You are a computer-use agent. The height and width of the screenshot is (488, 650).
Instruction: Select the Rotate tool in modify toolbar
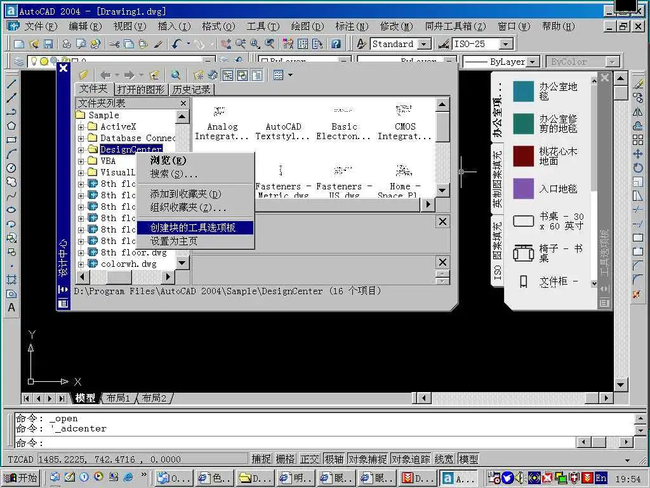[638, 168]
